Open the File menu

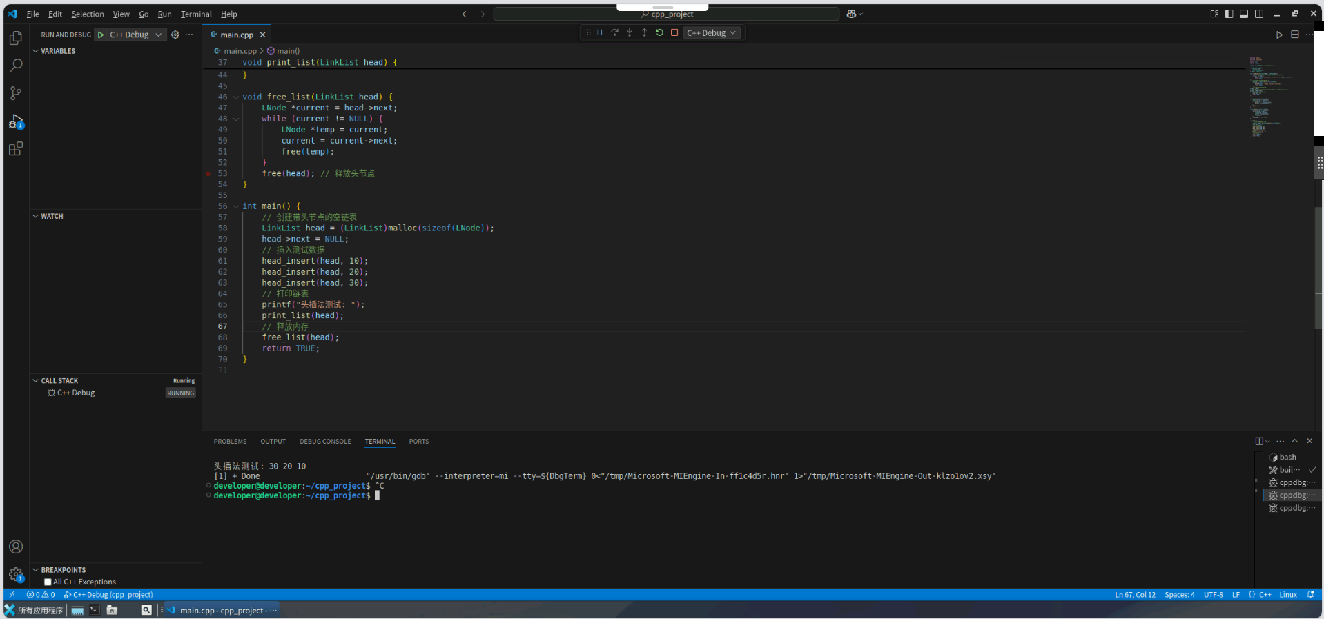[33, 14]
